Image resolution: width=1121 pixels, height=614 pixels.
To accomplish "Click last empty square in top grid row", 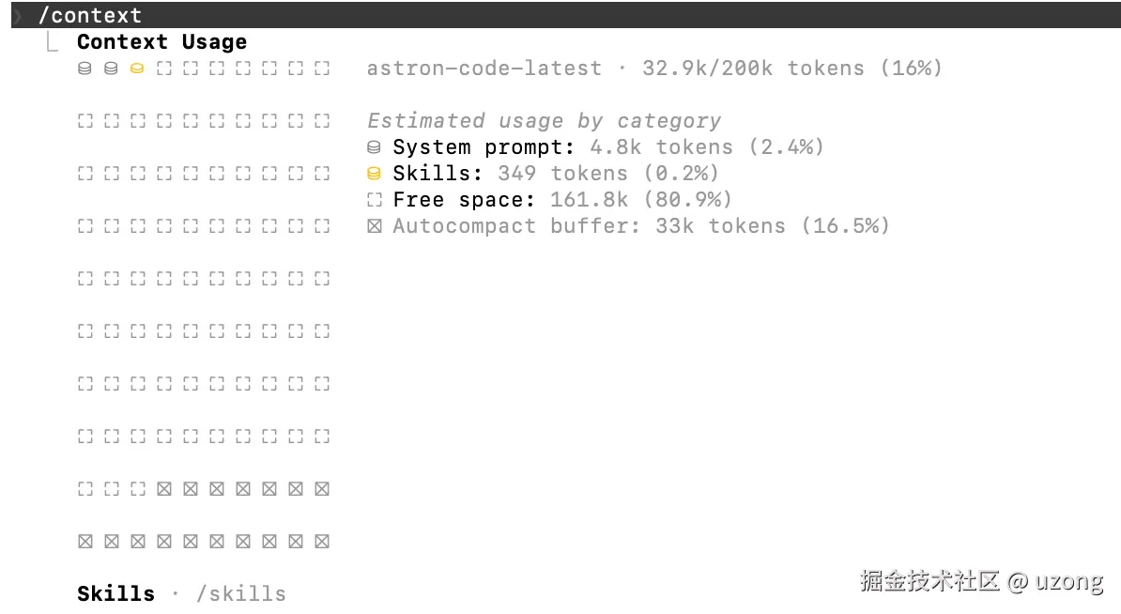I will point(322,69).
